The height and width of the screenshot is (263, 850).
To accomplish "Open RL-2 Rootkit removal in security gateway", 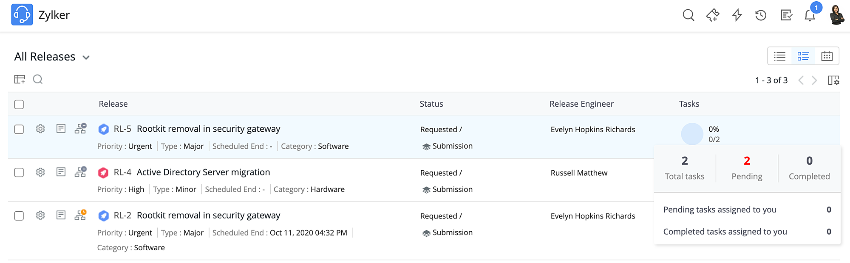I will click(x=208, y=216).
